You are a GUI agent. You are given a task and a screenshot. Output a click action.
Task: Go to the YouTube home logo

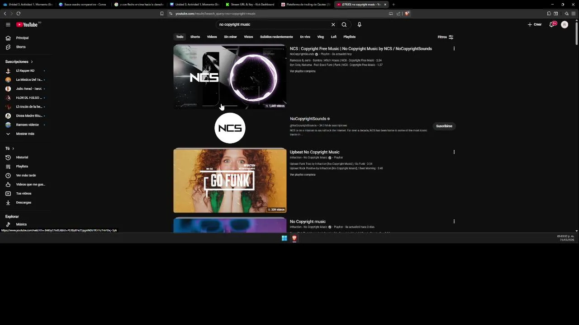point(27,24)
